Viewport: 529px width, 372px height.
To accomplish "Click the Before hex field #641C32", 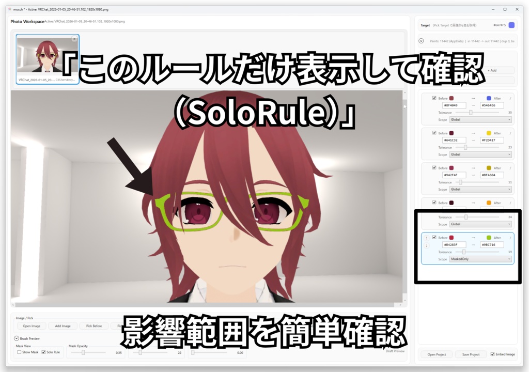I will click(x=454, y=140).
